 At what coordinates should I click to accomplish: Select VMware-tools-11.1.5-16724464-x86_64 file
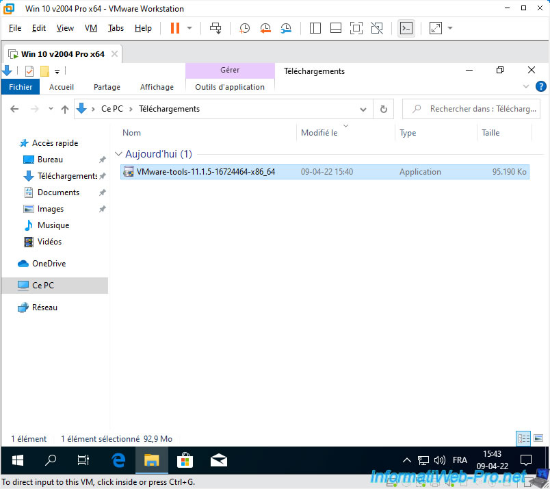[x=325, y=172]
